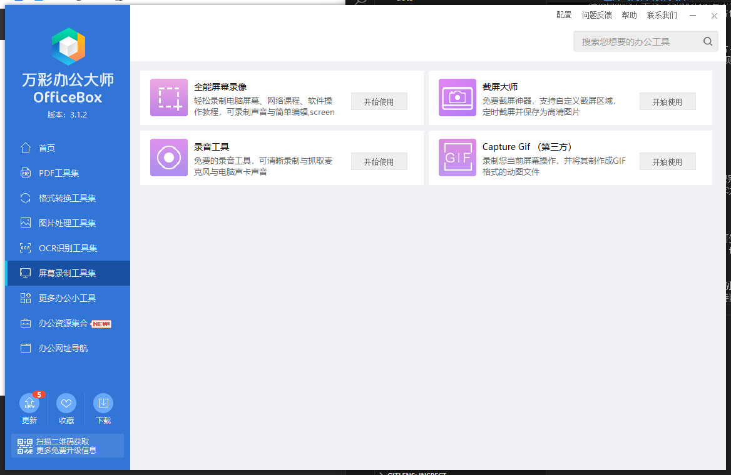
Task: Click the QR code icon at bottom
Action: tap(25, 446)
